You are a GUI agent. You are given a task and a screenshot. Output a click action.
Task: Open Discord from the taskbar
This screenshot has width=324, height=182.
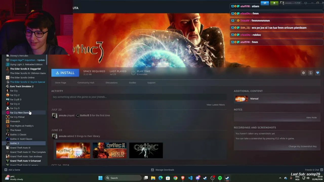[198, 178]
